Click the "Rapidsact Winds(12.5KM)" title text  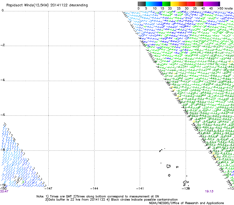[x=28, y=5]
